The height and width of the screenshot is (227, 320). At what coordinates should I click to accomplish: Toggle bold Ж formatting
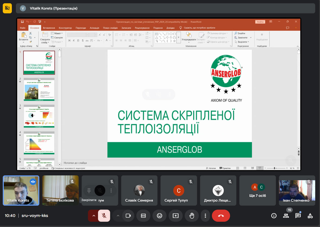(69, 40)
